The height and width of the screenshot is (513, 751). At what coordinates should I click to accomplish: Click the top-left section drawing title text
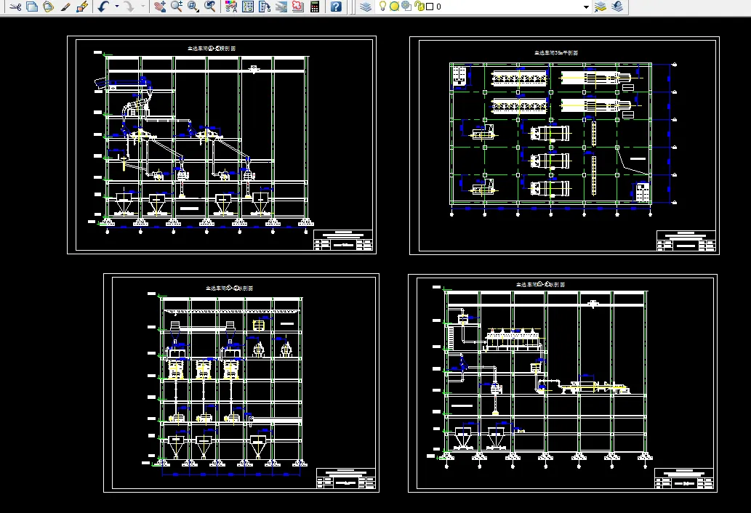point(212,49)
